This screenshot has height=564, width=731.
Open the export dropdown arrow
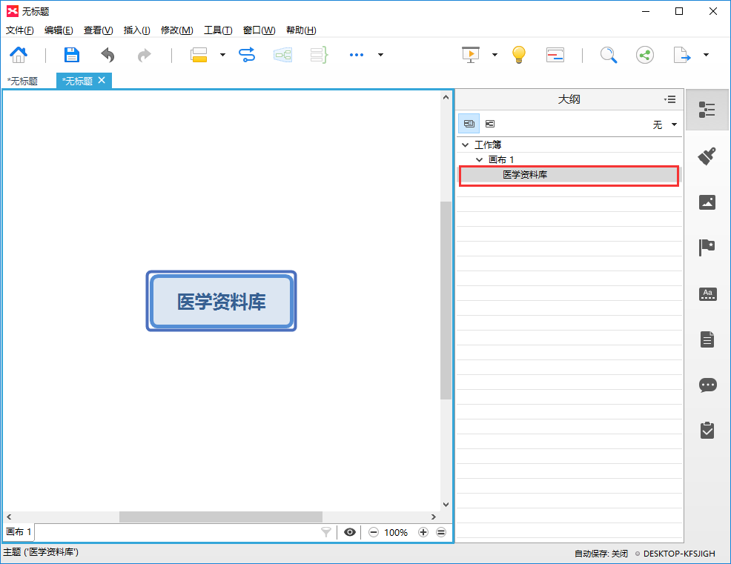click(706, 55)
